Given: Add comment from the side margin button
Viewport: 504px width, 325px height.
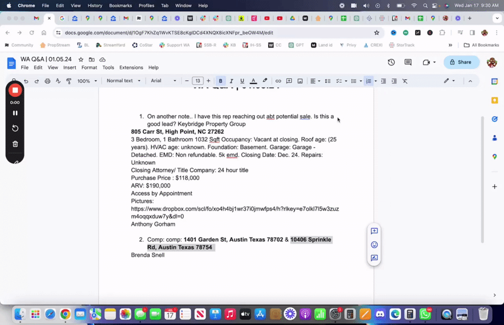Looking at the screenshot, I should click(x=374, y=231).
